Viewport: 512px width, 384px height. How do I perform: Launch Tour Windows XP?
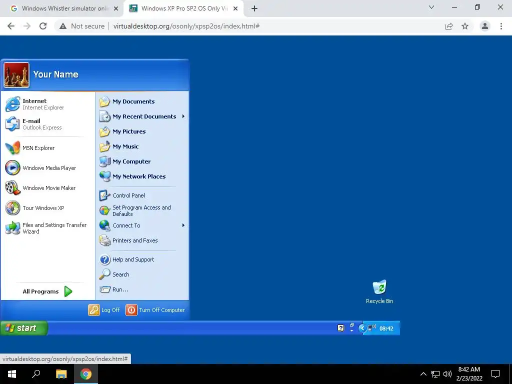point(34,208)
